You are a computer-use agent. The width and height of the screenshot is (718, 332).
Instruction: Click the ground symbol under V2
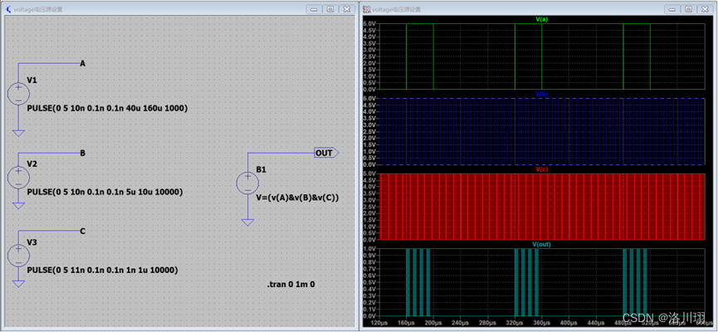tap(19, 206)
